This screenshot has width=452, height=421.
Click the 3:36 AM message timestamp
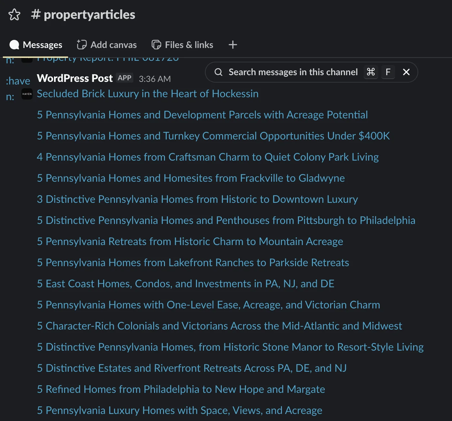(x=155, y=79)
